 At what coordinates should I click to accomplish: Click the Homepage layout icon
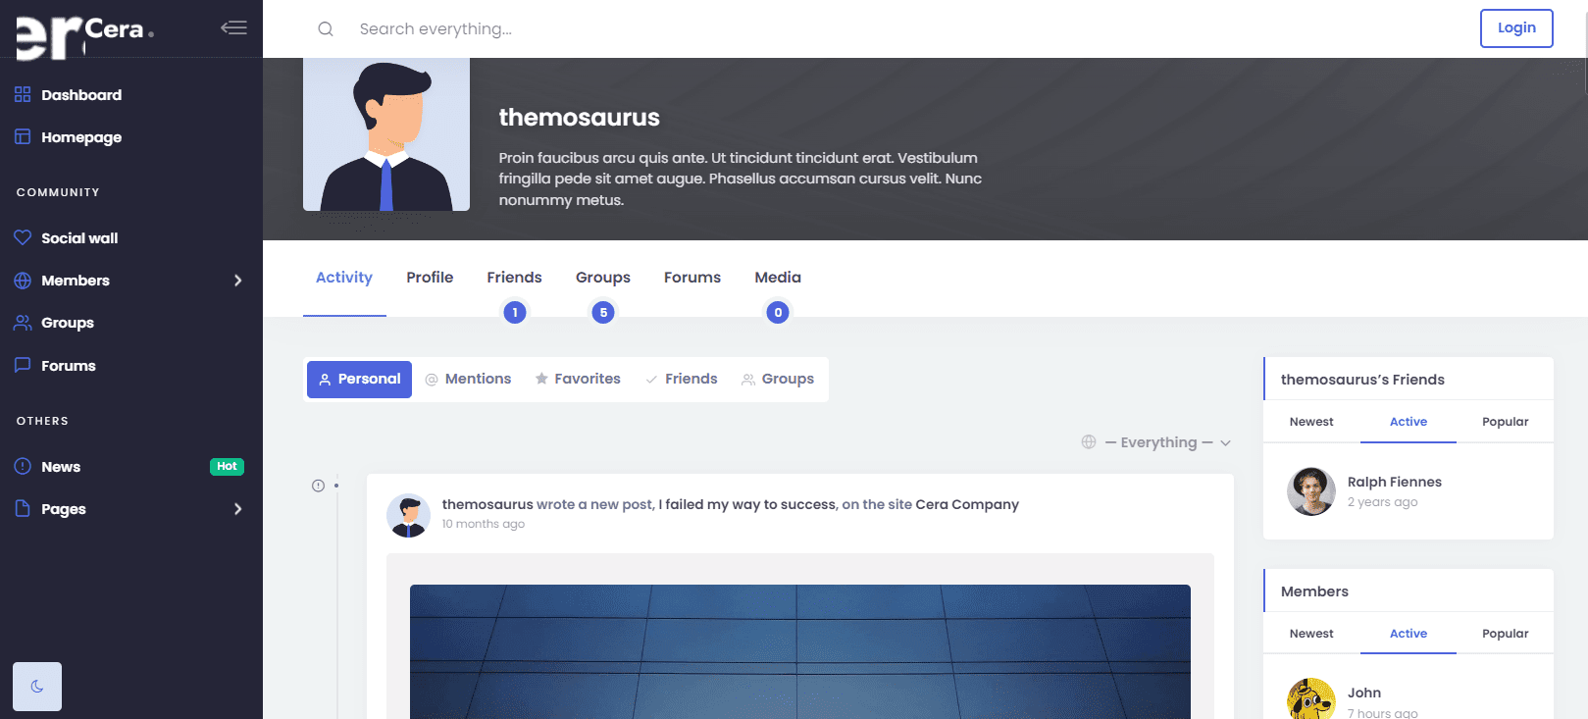[23, 137]
